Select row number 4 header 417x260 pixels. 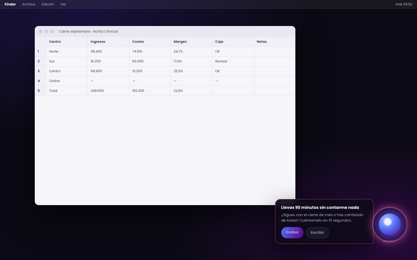40,81
